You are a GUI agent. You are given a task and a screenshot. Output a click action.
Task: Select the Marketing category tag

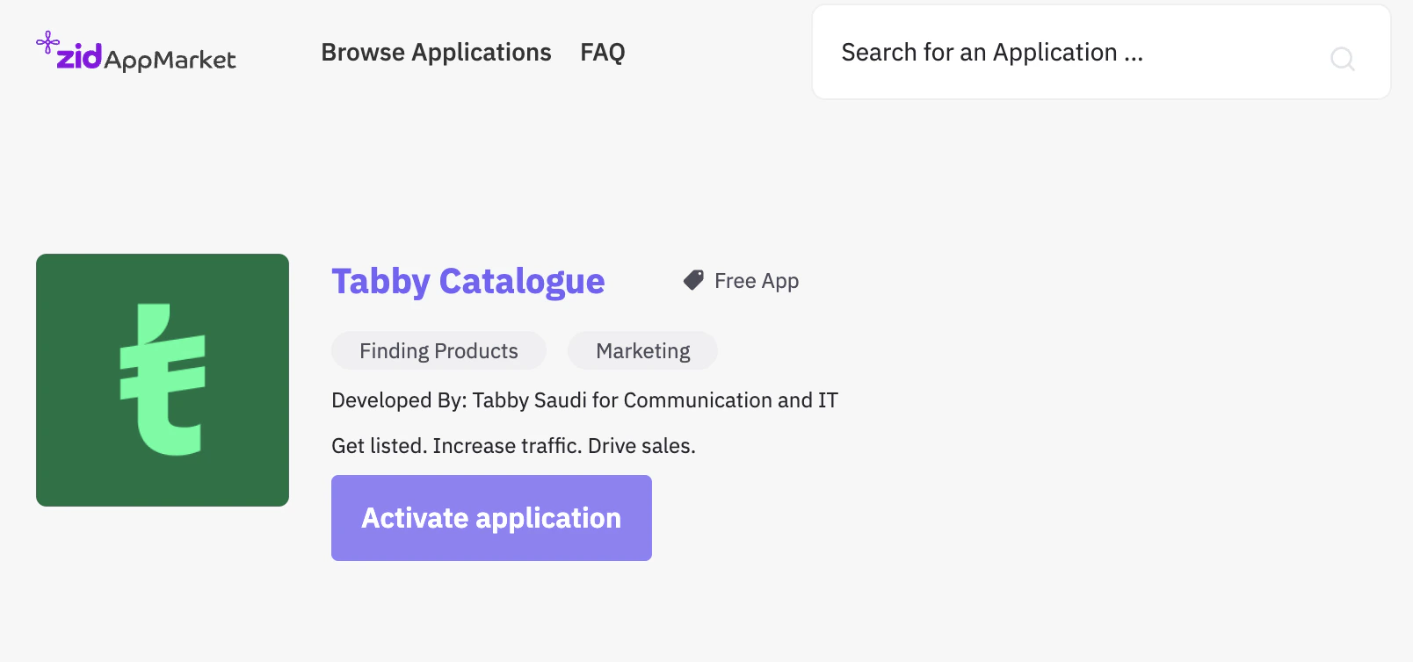[643, 351]
